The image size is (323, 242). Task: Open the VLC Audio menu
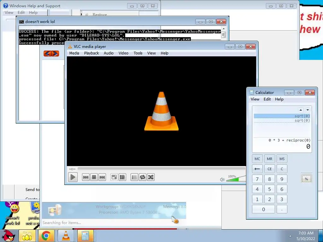point(109,53)
